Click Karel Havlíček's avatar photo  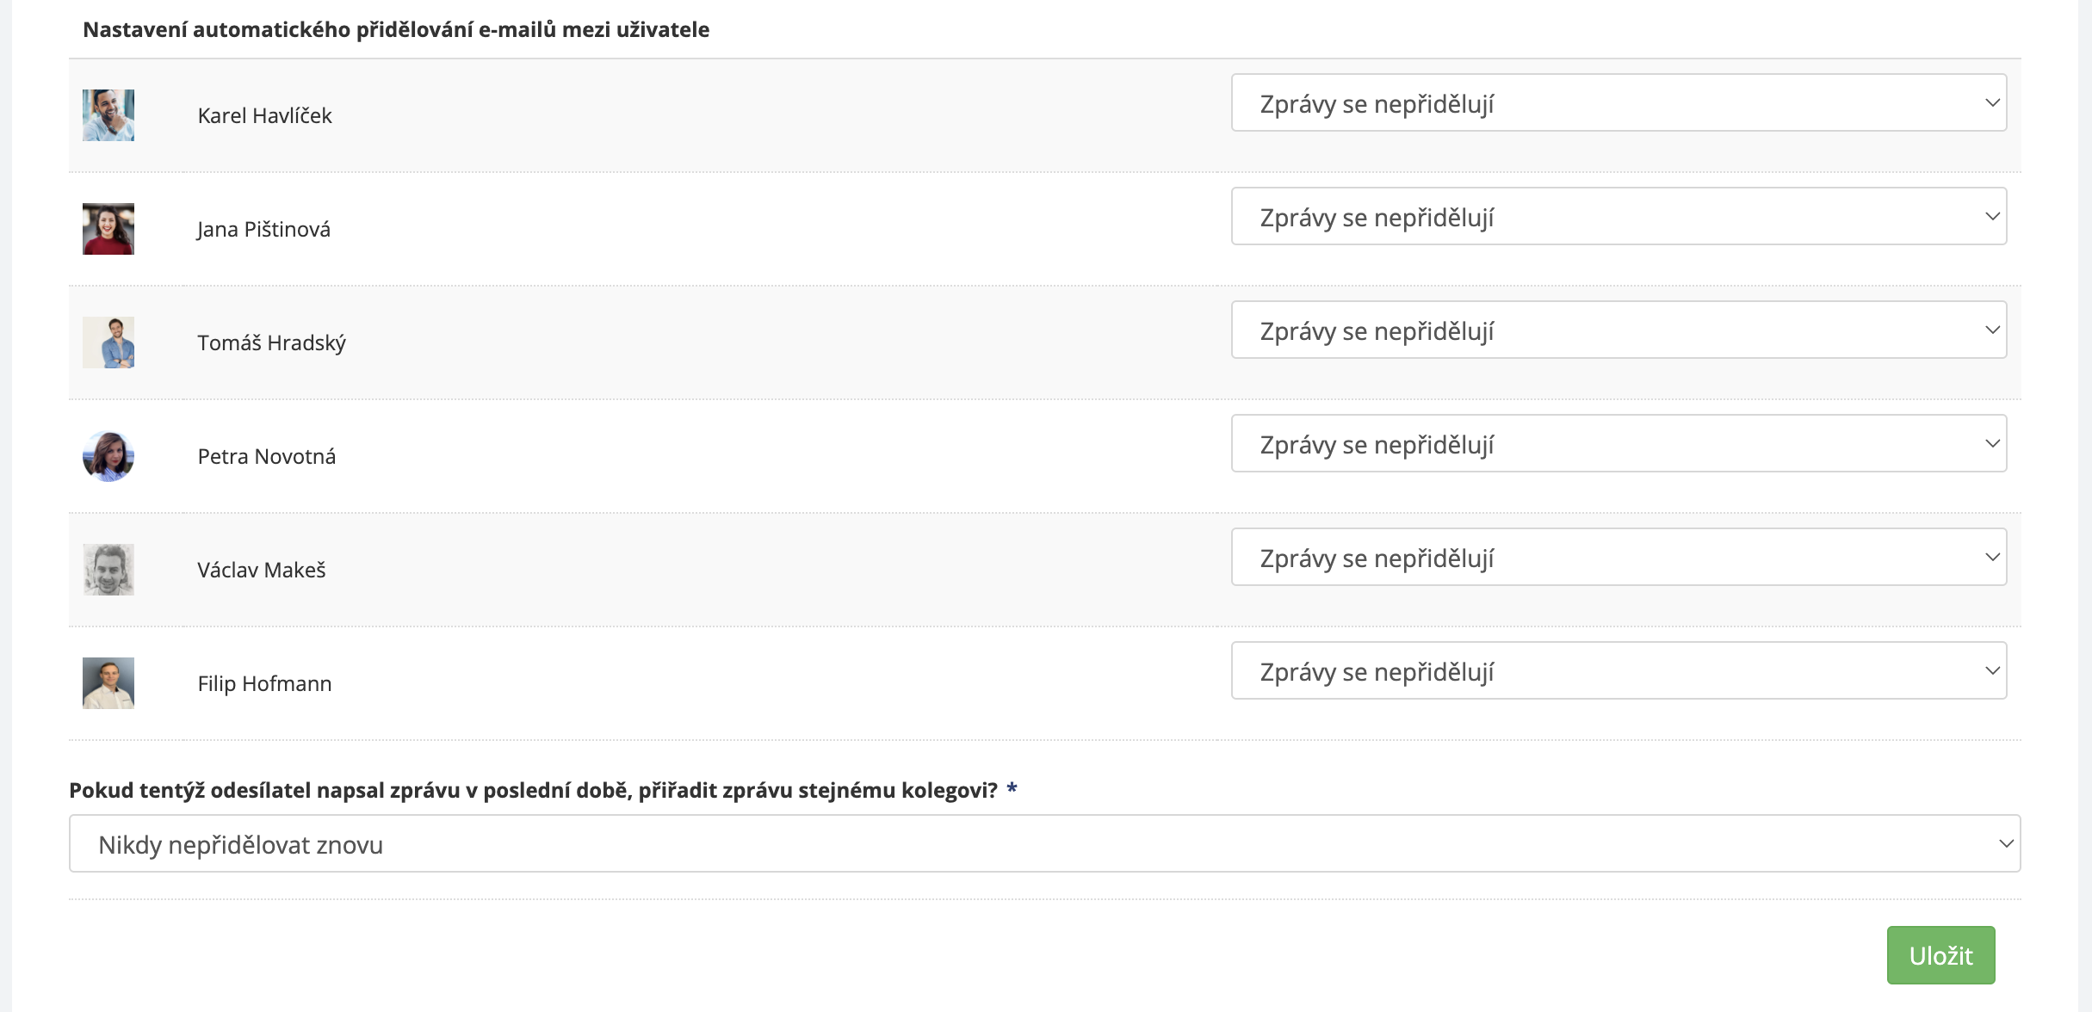point(108,115)
